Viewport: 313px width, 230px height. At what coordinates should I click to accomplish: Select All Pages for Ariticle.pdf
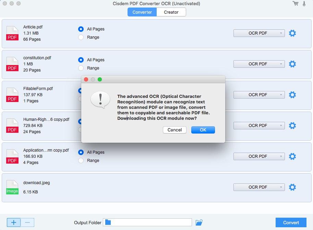81,29
